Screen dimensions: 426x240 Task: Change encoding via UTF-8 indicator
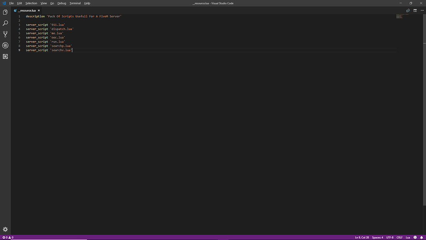[x=389, y=237]
